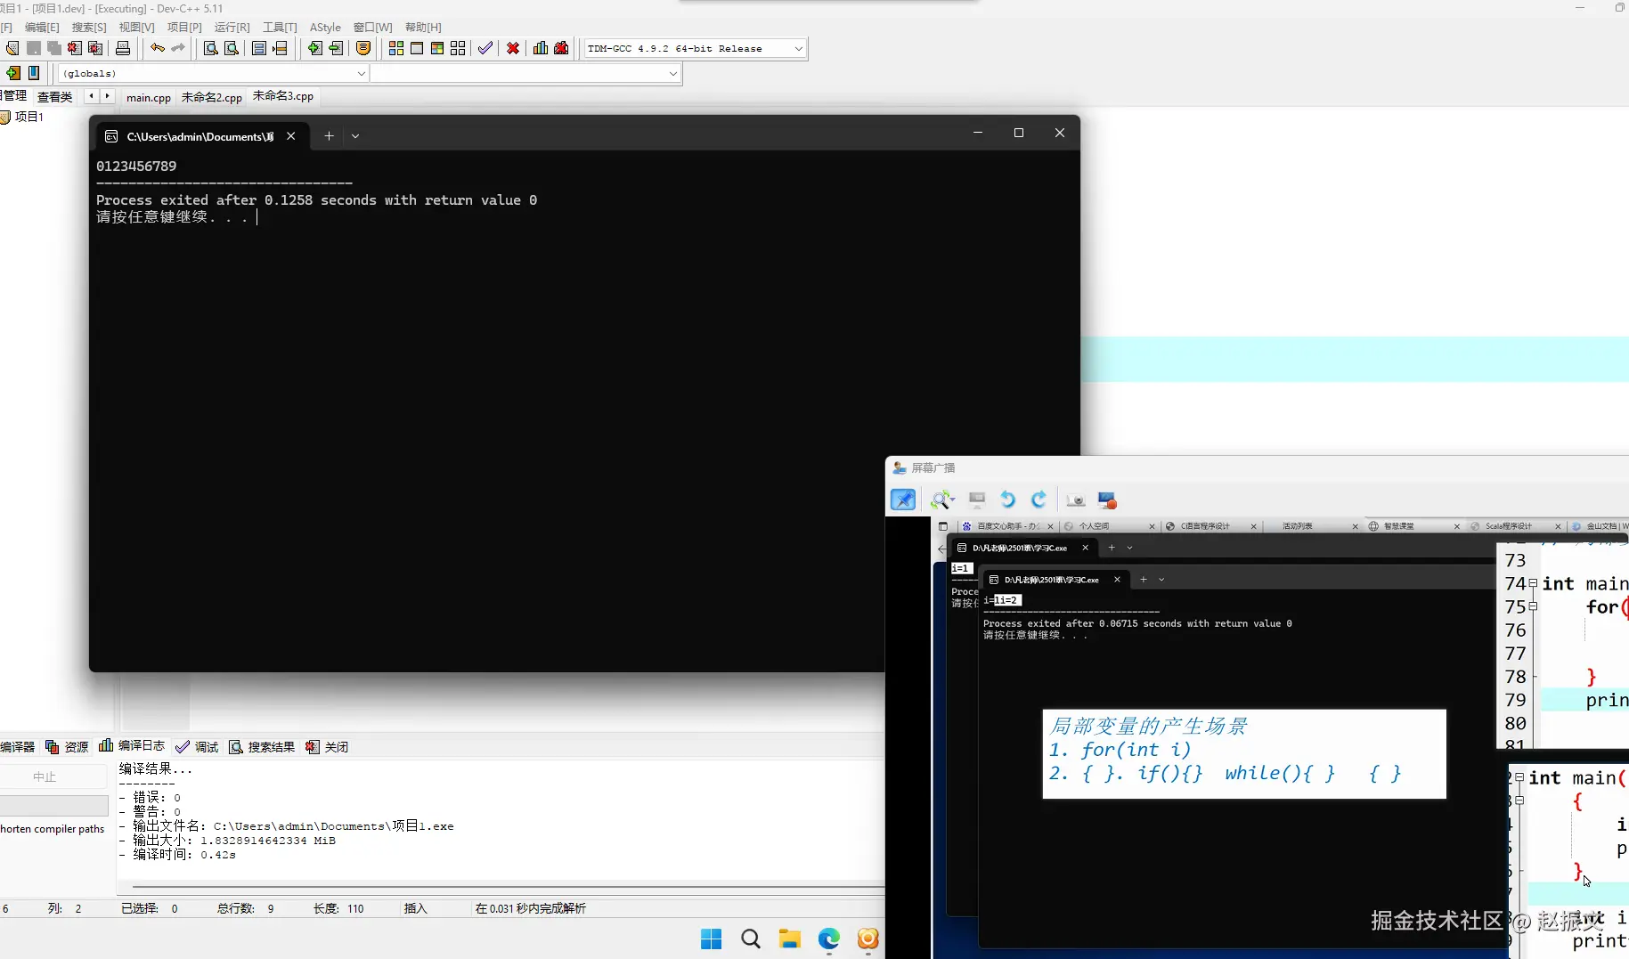Collapse the fold marker at line 75
Viewport: 1629px width, 959px height.
coord(1533,606)
